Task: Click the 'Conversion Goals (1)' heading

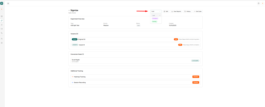Action: [77, 54]
